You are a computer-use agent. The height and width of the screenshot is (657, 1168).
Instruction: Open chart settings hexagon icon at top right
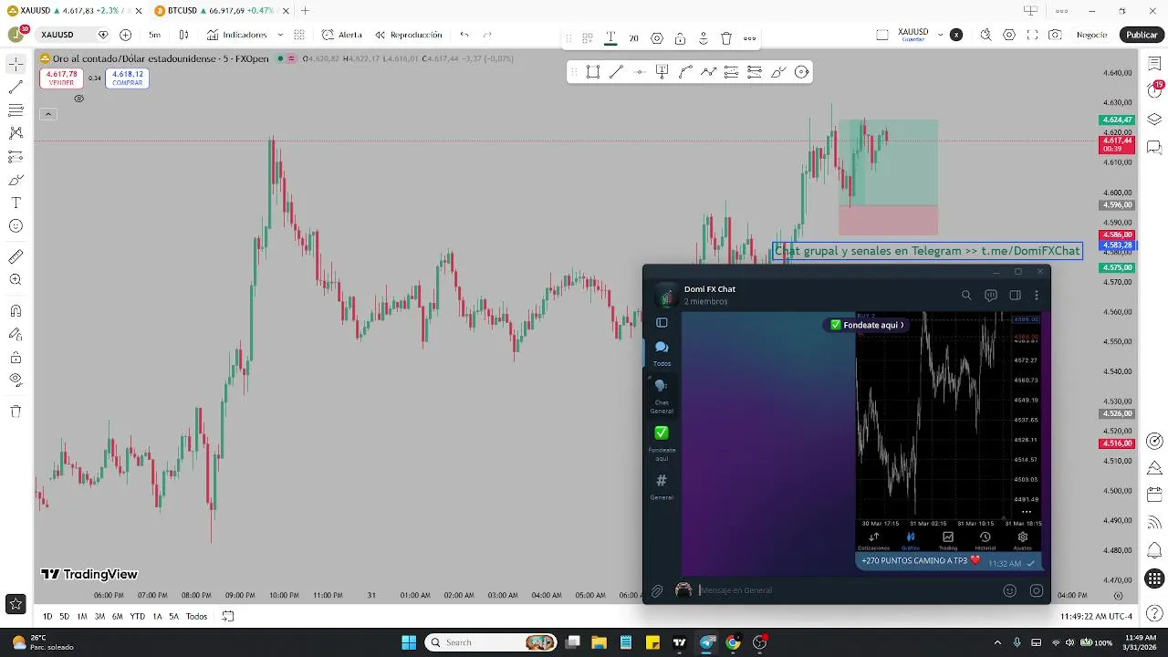[x=1009, y=35]
